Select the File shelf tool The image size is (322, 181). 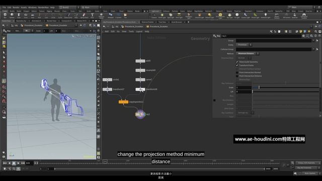coord(125,16)
